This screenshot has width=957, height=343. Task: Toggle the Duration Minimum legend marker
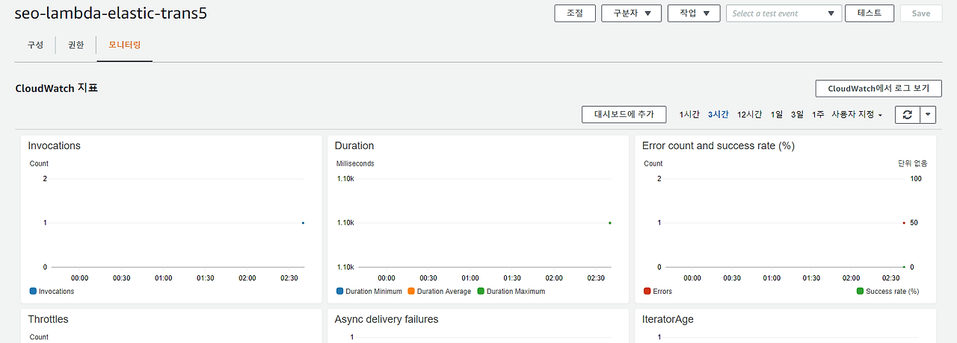(x=340, y=291)
